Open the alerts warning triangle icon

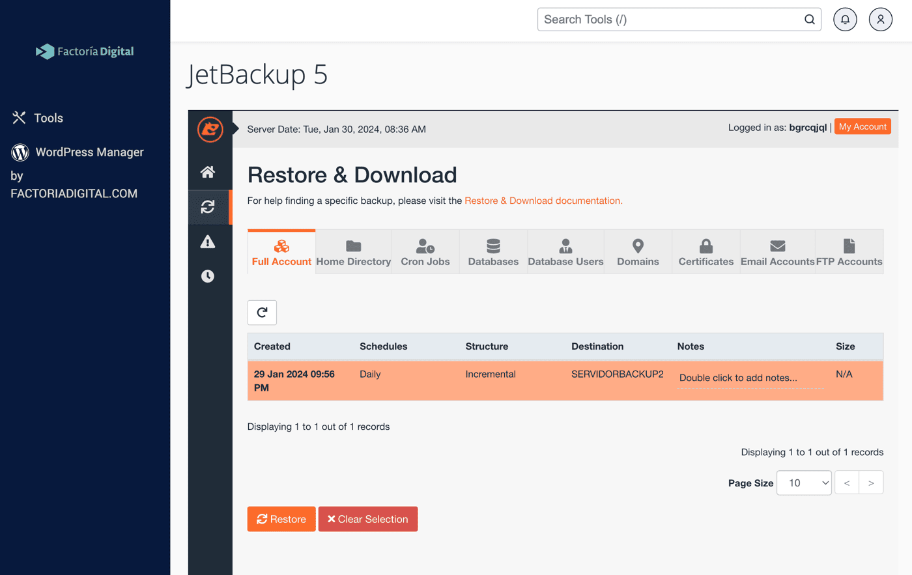[x=208, y=242]
